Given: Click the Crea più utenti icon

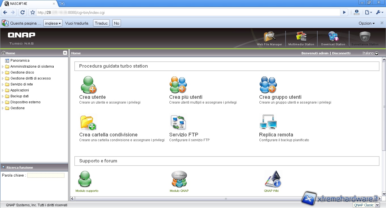Looking at the screenshot, I should pos(178,85).
